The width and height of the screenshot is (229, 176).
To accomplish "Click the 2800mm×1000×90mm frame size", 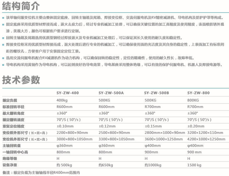I will [165, 133].
